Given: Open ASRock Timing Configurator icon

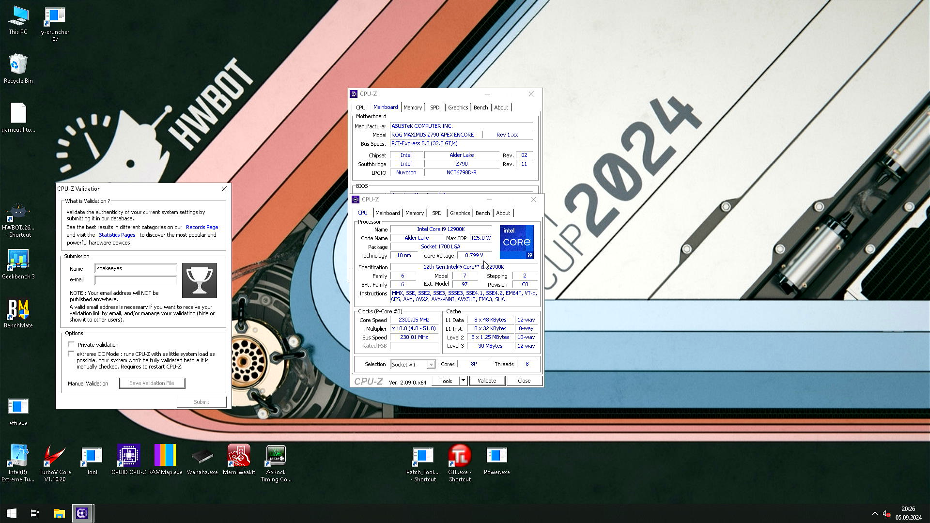Looking at the screenshot, I should coord(276,463).
